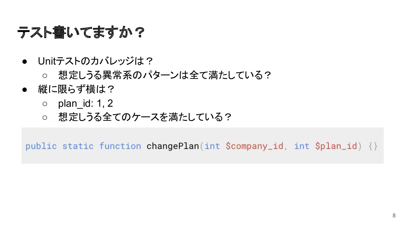The height and width of the screenshot is (228, 405).
Task: Click the first int type hint
Action: click(x=212, y=146)
